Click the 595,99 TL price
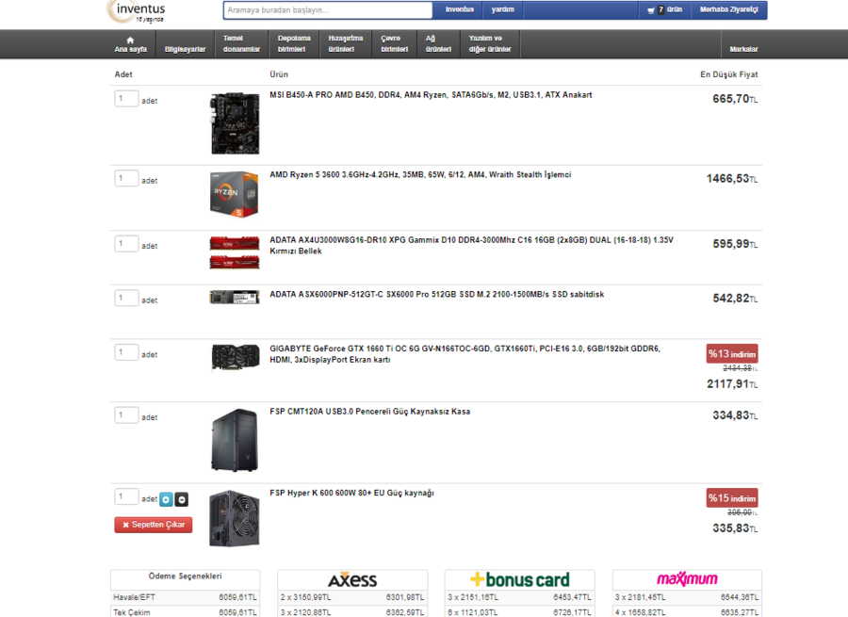The height and width of the screenshot is (617, 848). pos(734,244)
